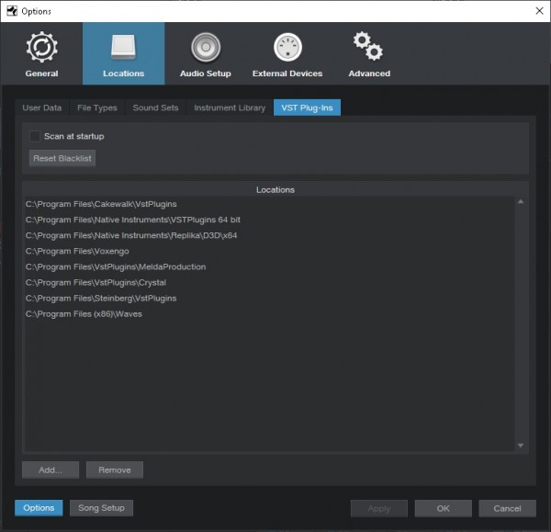Switch to the User Data tab
Image resolution: width=551 pixels, height=532 pixels.
pyautogui.click(x=42, y=108)
